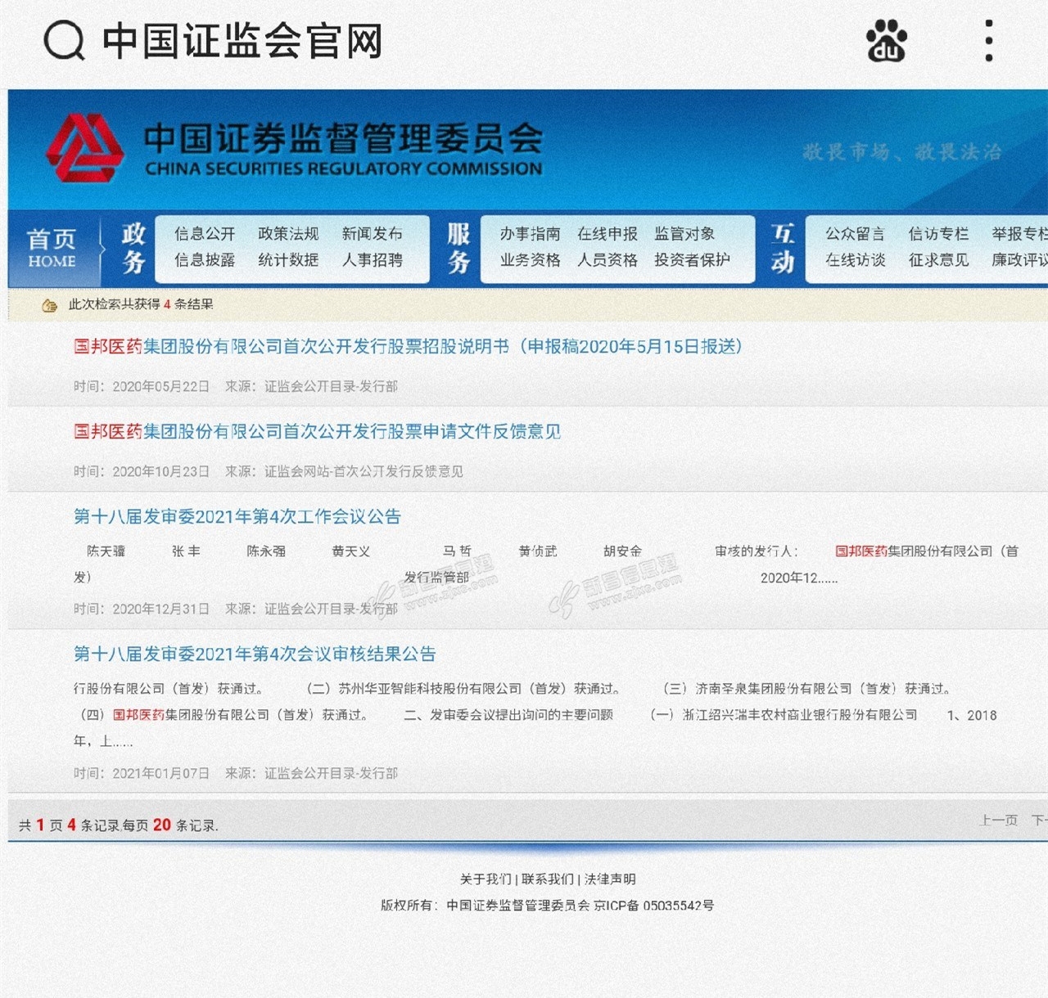Click 上一页 pagination button
The image size is (1048, 998).
998,820
